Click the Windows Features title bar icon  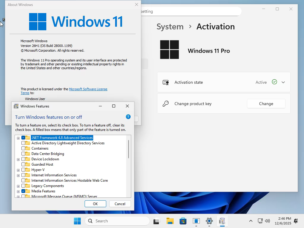click(x=16, y=106)
